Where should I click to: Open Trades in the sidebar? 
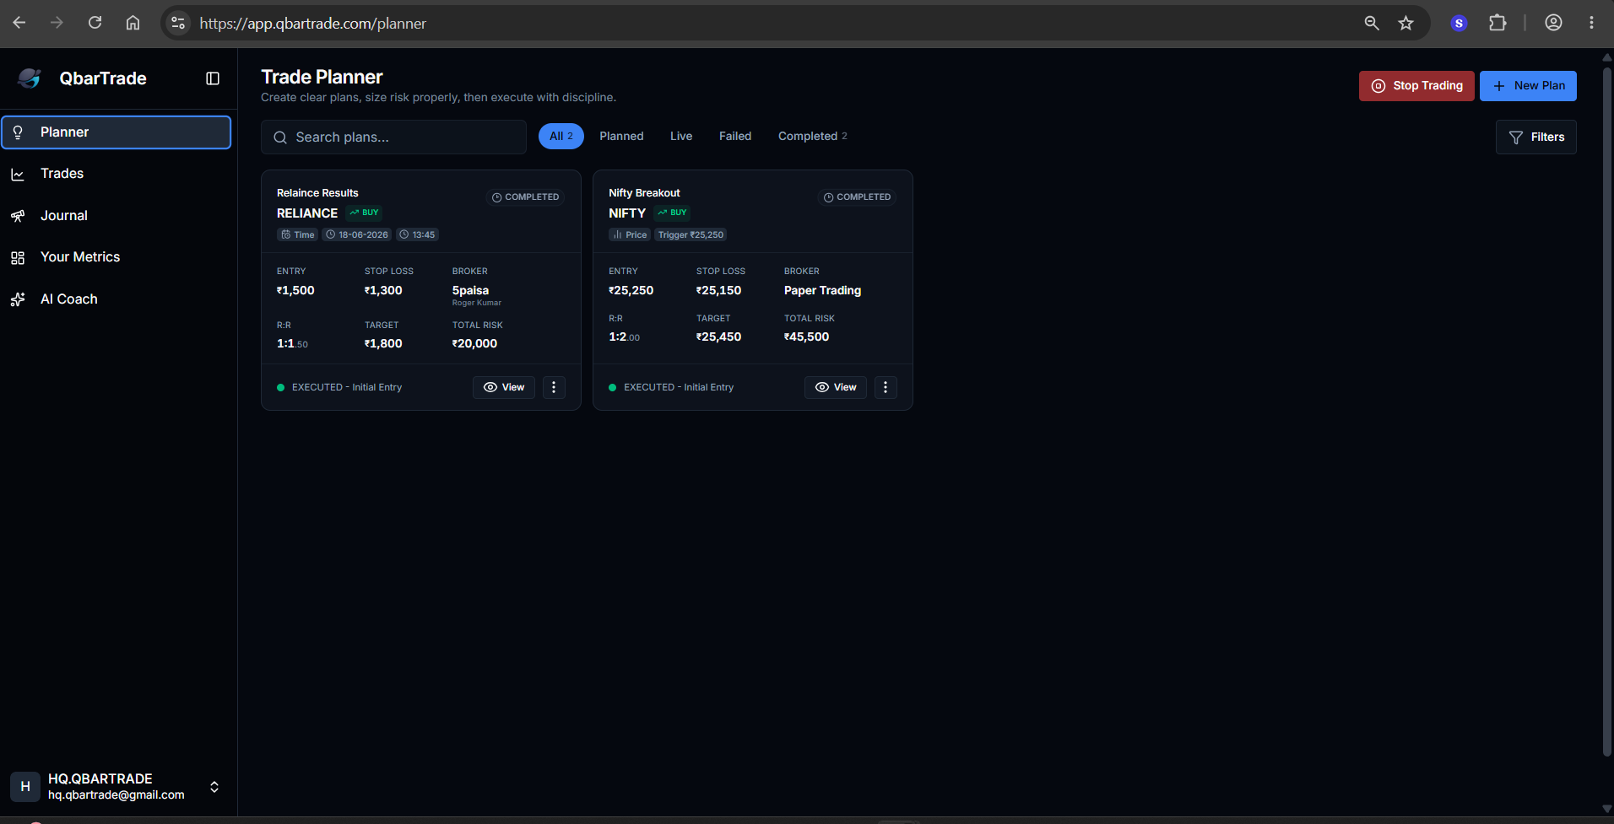tap(116, 174)
